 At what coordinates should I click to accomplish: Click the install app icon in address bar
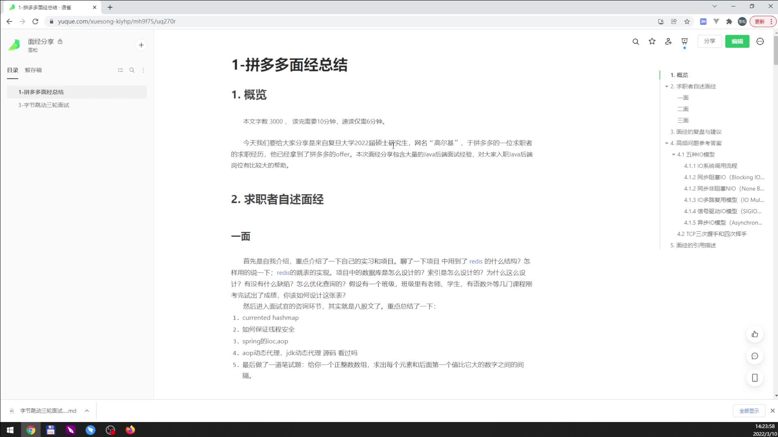click(x=661, y=21)
